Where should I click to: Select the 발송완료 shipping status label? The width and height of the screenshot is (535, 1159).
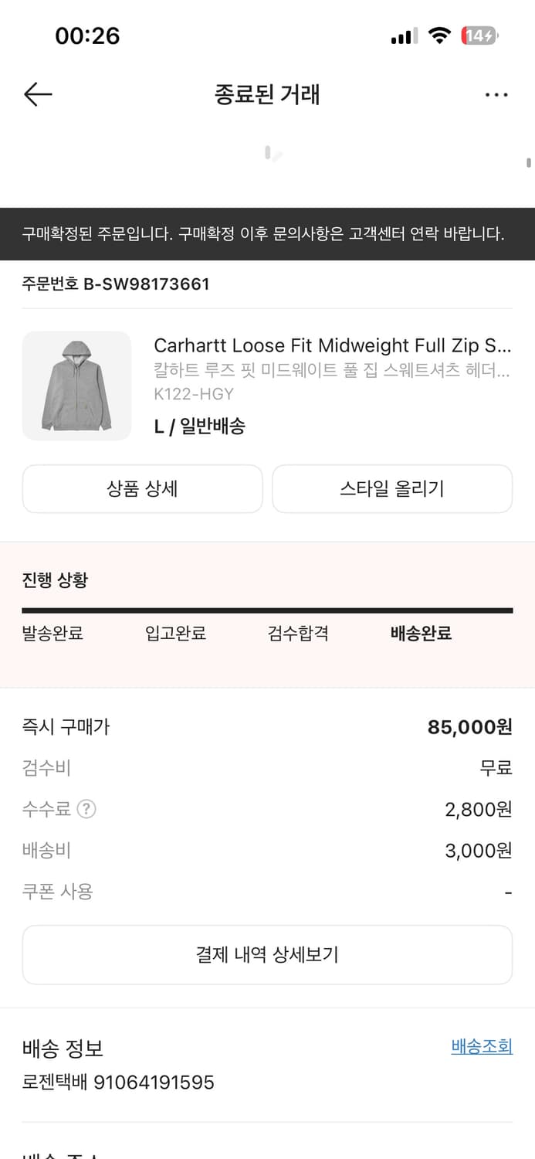52,633
